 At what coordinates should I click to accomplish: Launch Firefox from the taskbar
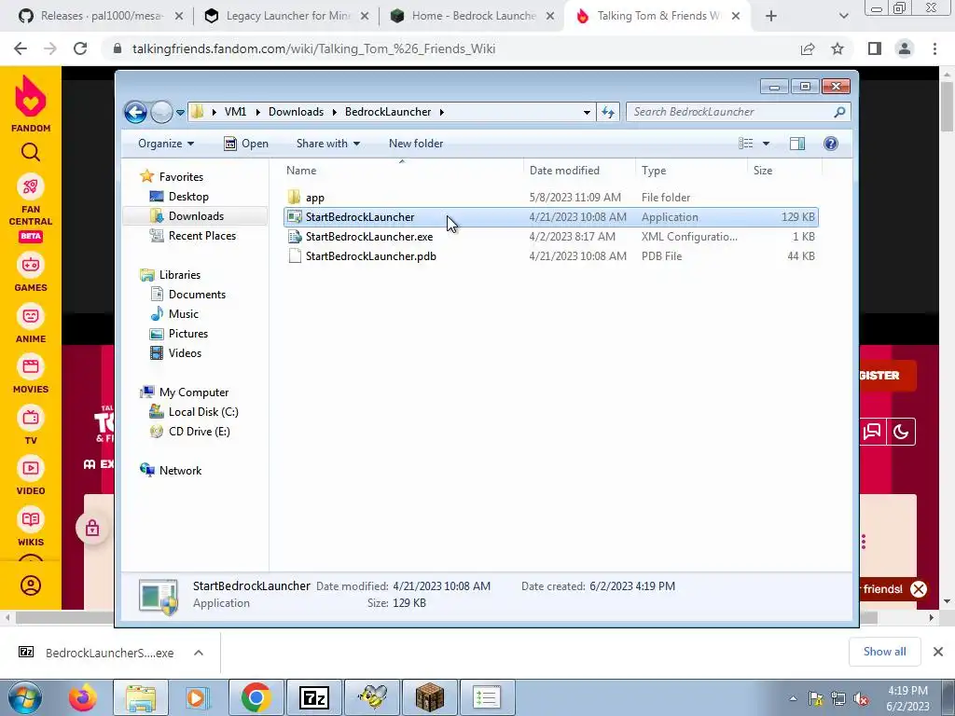click(x=83, y=697)
